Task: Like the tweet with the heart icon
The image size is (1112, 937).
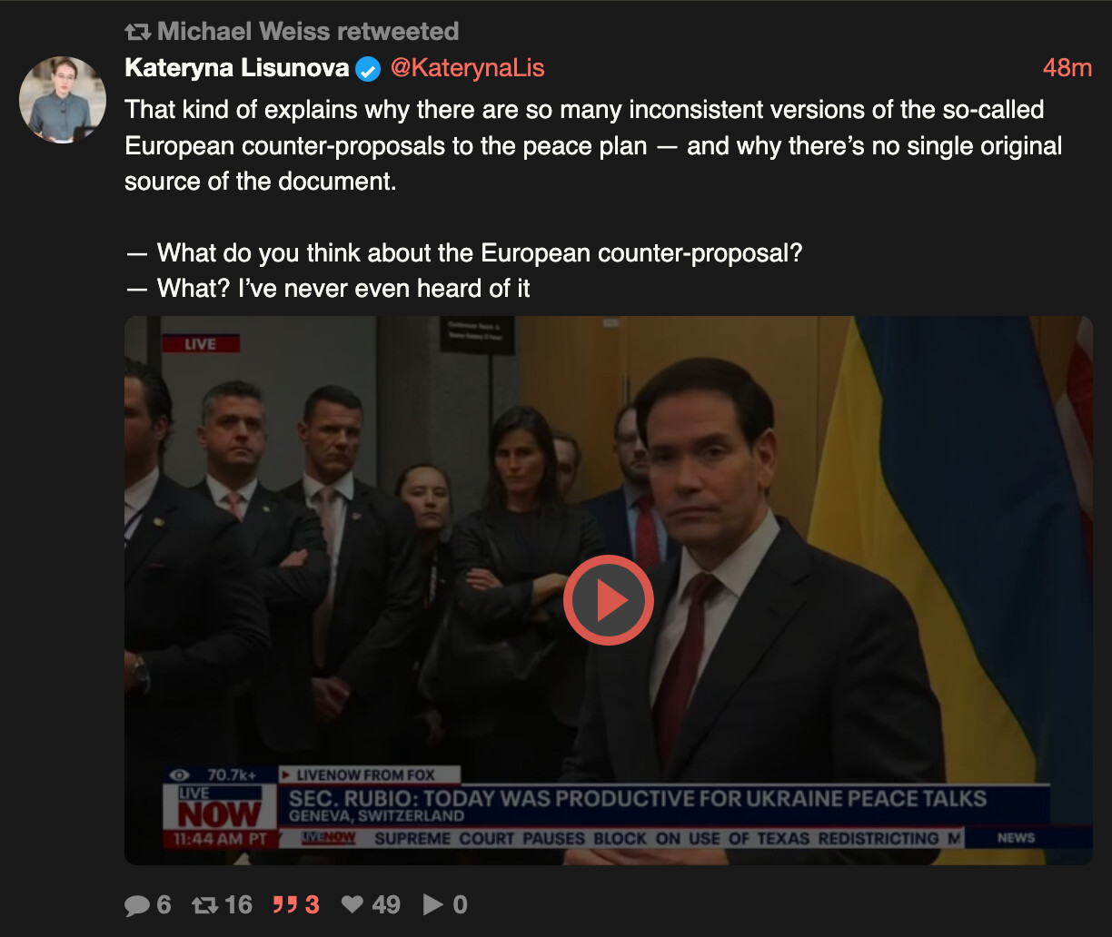Action: coord(352,904)
